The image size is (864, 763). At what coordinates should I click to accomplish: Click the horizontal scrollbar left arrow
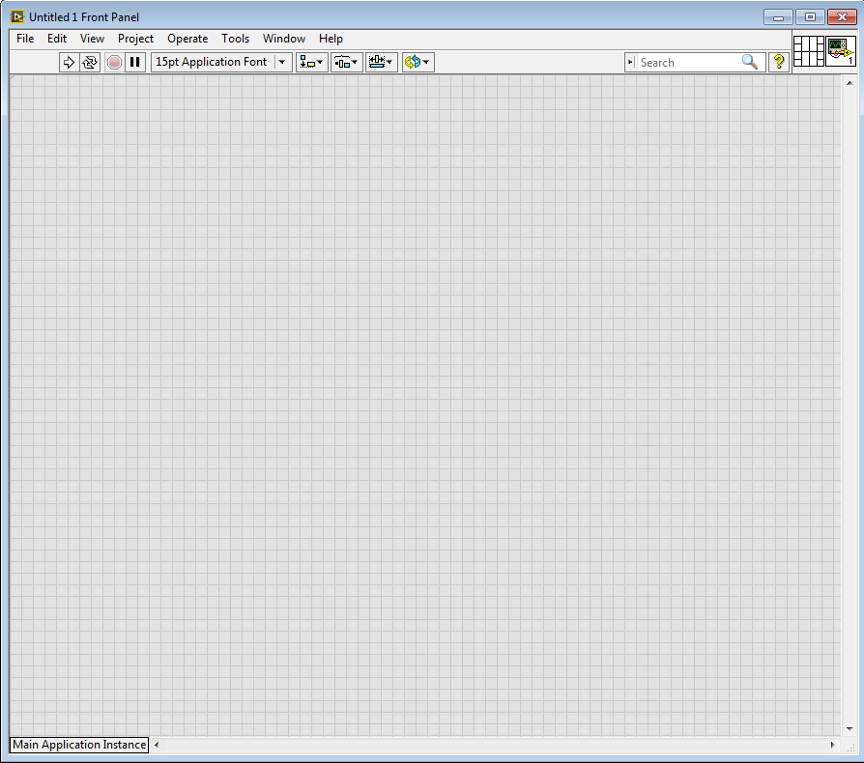pos(157,745)
